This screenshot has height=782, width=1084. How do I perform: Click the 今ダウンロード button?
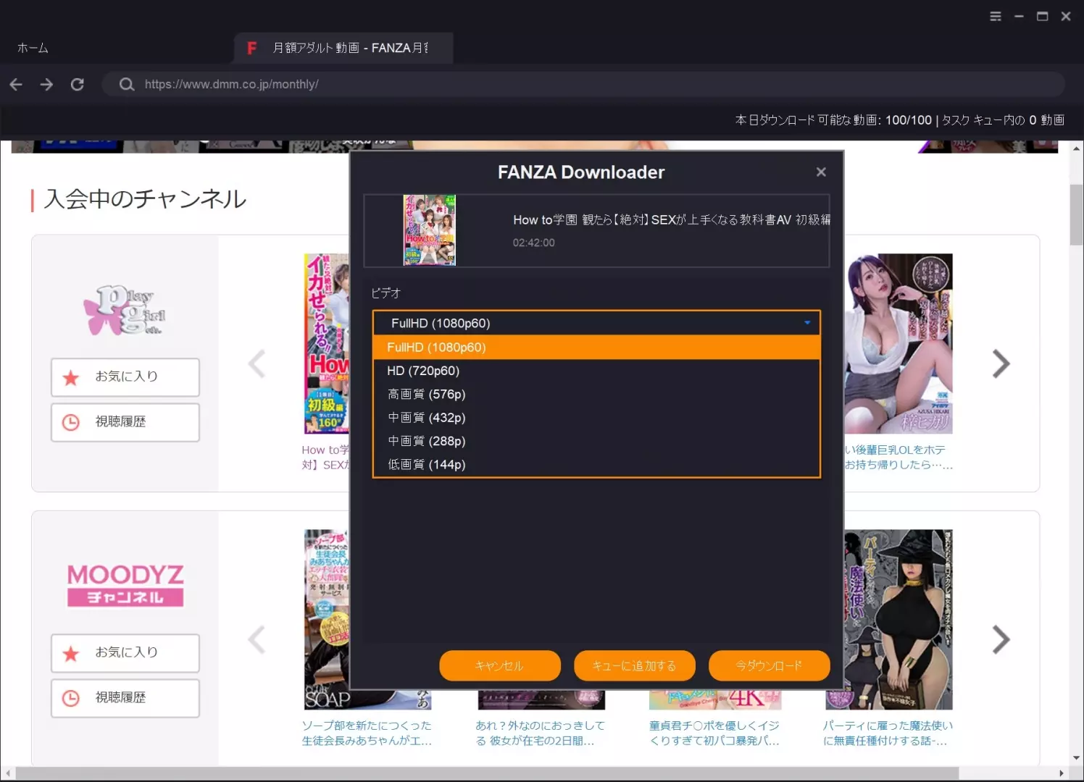tap(769, 665)
